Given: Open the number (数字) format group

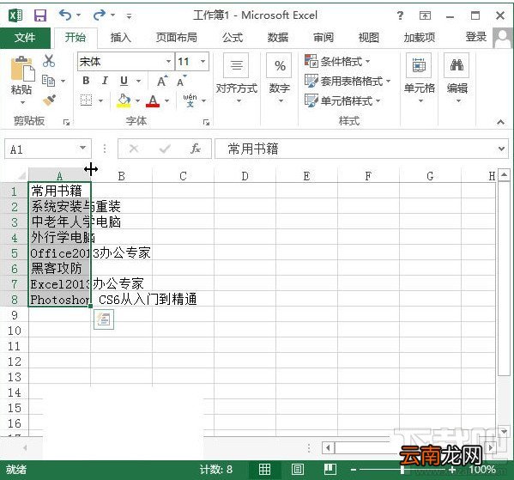Looking at the screenshot, I should click(x=280, y=79).
